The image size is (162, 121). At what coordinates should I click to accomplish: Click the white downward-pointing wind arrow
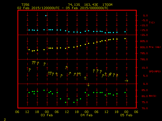[88, 84]
